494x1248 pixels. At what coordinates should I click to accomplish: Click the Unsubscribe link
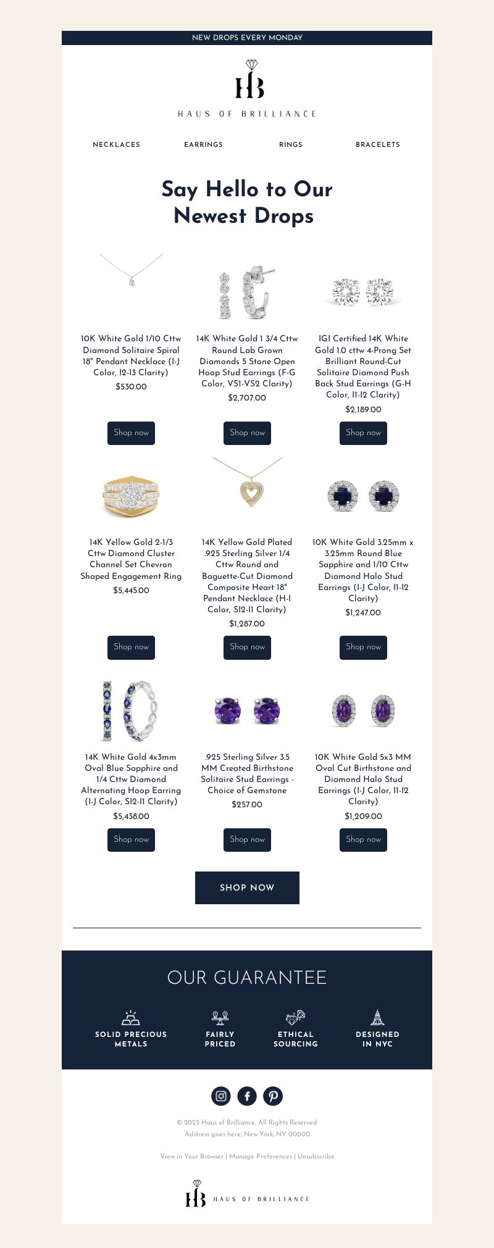coord(316,1156)
